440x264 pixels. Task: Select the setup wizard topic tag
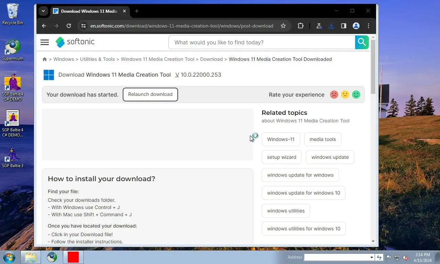(x=282, y=157)
